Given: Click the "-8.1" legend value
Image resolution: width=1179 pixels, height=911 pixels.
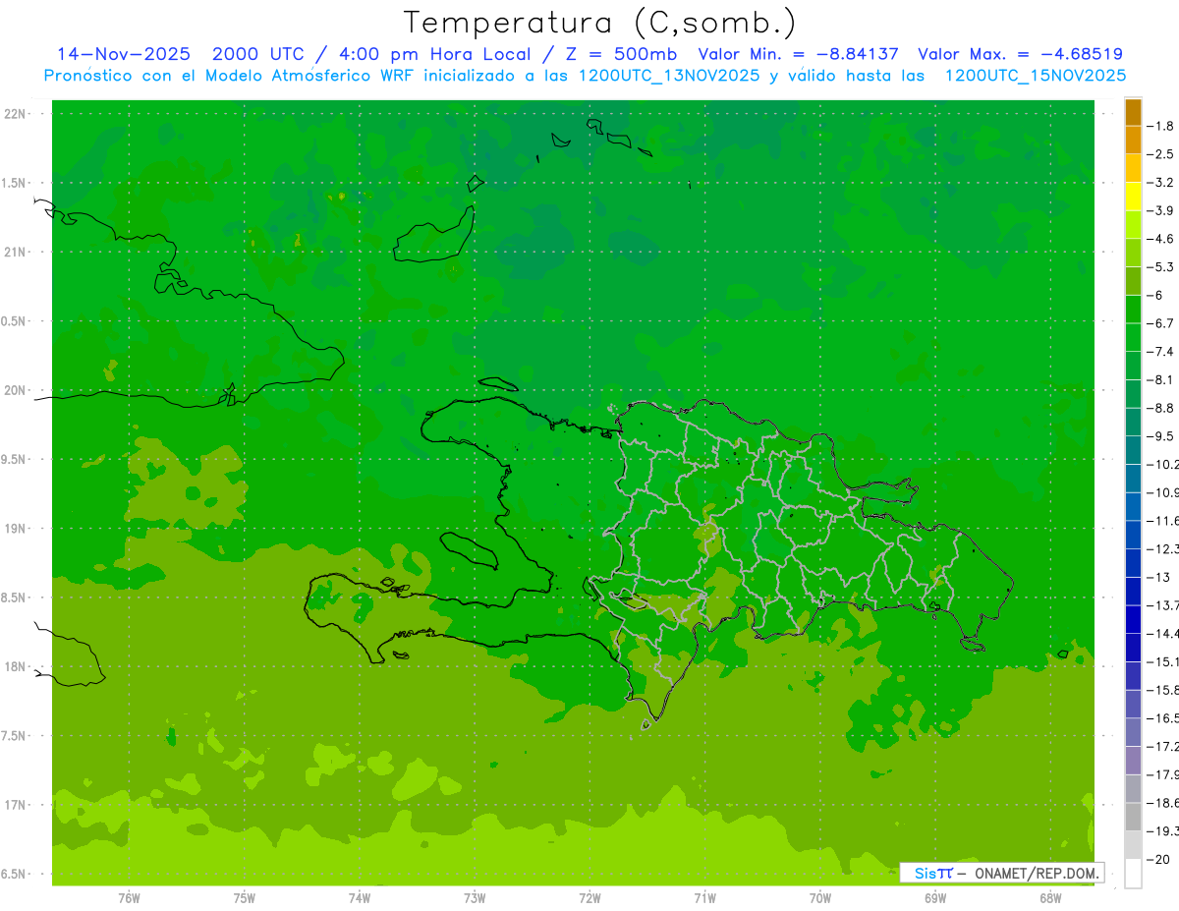Looking at the screenshot, I should point(1161,380).
